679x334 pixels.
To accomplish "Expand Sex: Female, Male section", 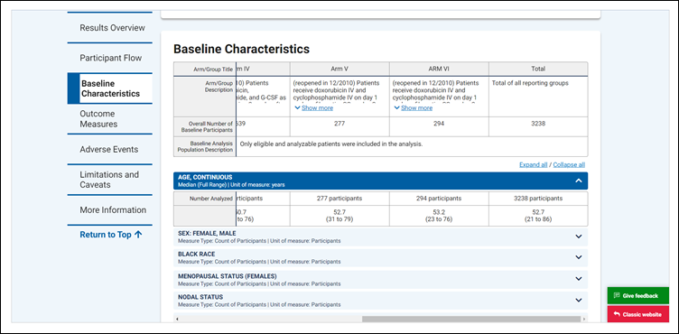I will click(381, 237).
